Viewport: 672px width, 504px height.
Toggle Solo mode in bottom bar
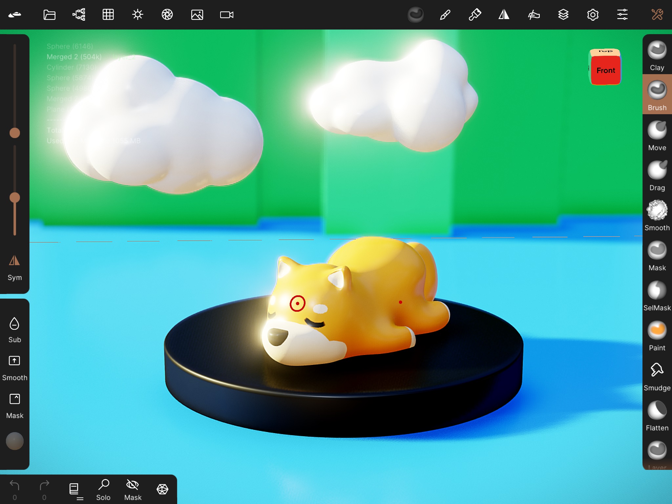click(104, 489)
